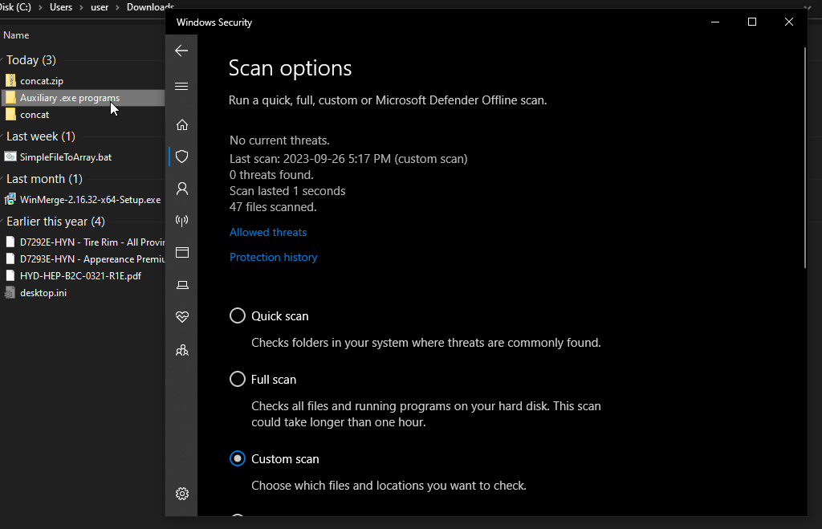The height and width of the screenshot is (529, 822).
Task: Click the D7292E-HYN Tire Rim file icon
Action: point(10,242)
